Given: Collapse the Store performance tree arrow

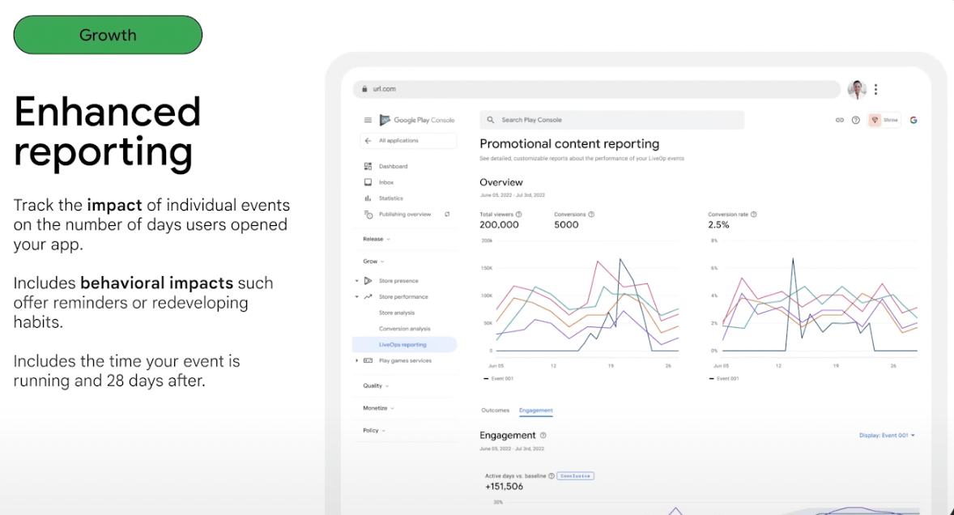Looking at the screenshot, I should [x=356, y=296].
